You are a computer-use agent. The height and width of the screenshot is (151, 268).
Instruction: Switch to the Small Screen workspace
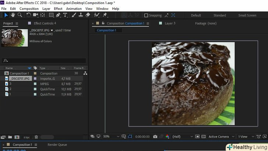pyautogui.click(x=247, y=15)
